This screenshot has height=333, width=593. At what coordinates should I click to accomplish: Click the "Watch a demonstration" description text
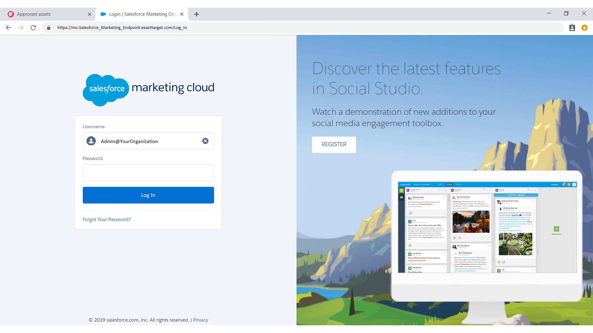coord(404,117)
